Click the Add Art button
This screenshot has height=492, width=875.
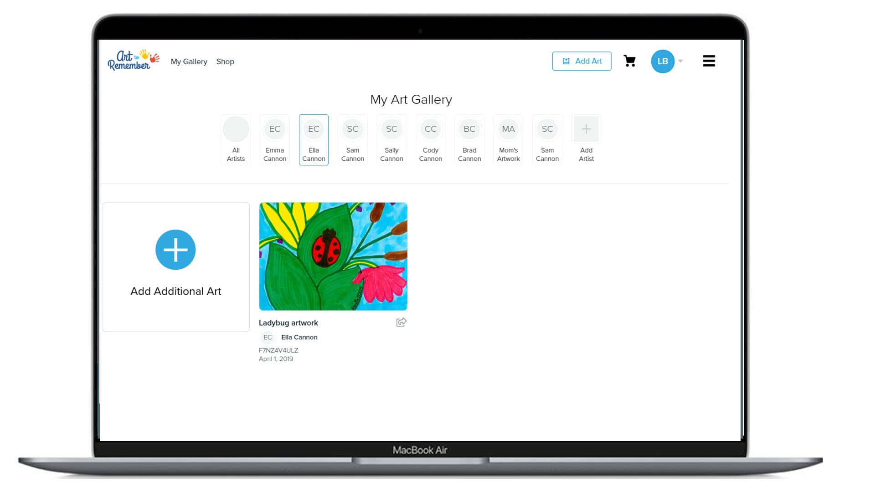582,61
